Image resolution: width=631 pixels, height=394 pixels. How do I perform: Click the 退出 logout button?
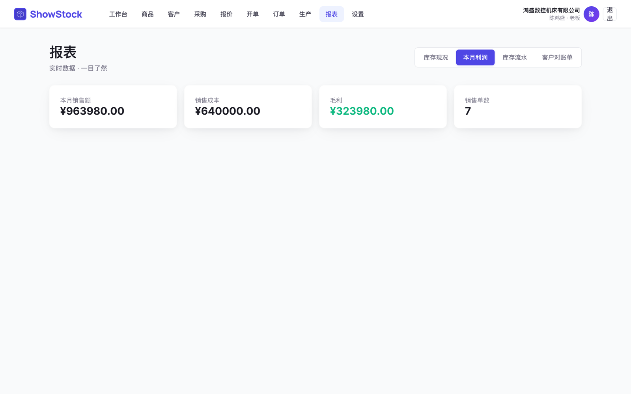tap(610, 14)
